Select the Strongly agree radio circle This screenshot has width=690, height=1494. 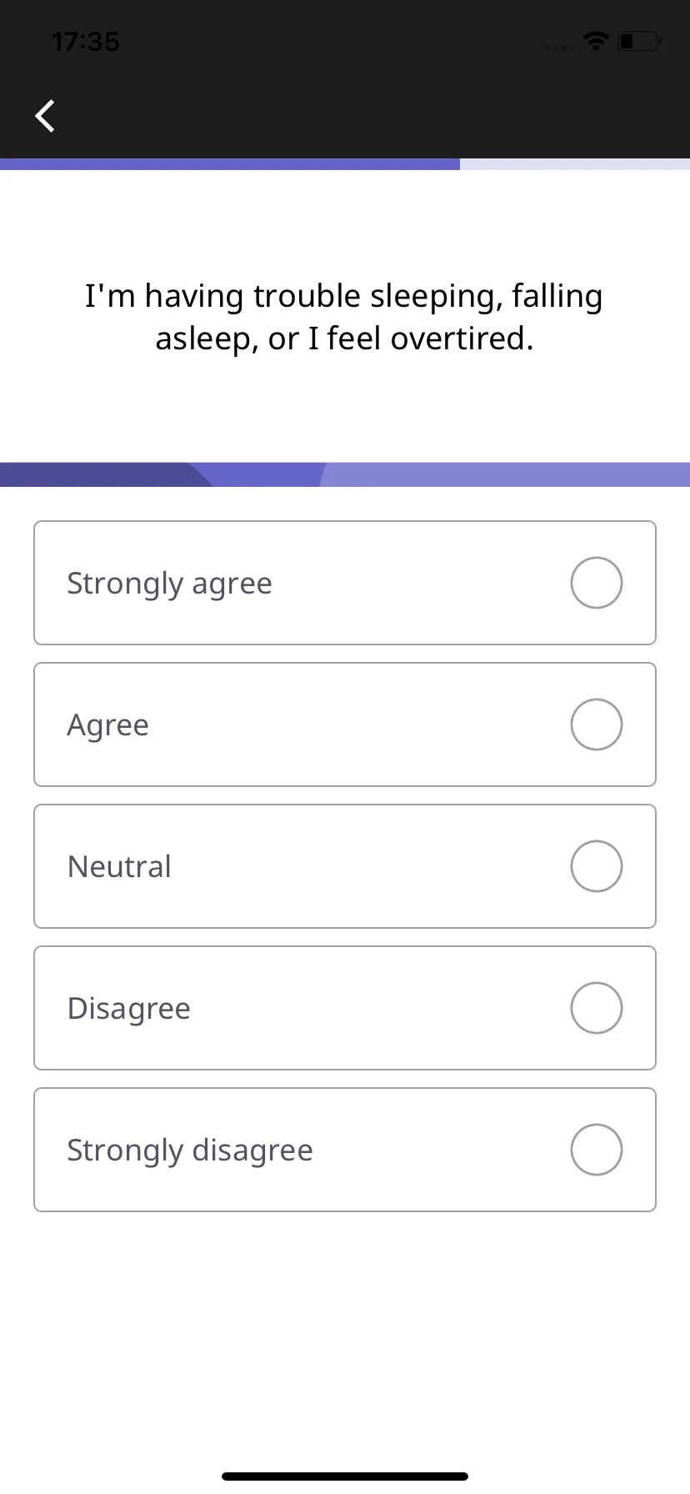tap(597, 583)
